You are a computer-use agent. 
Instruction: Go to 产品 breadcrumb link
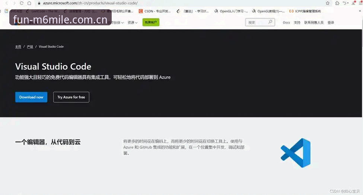coord(30,47)
